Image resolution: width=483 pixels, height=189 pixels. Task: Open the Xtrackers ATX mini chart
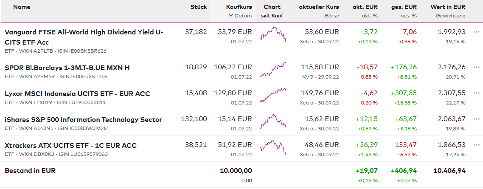272,147
